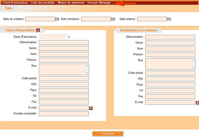Click scroll-up arrow in Destinataire Rue area
199x137 pixels.
(x=194, y=60)
